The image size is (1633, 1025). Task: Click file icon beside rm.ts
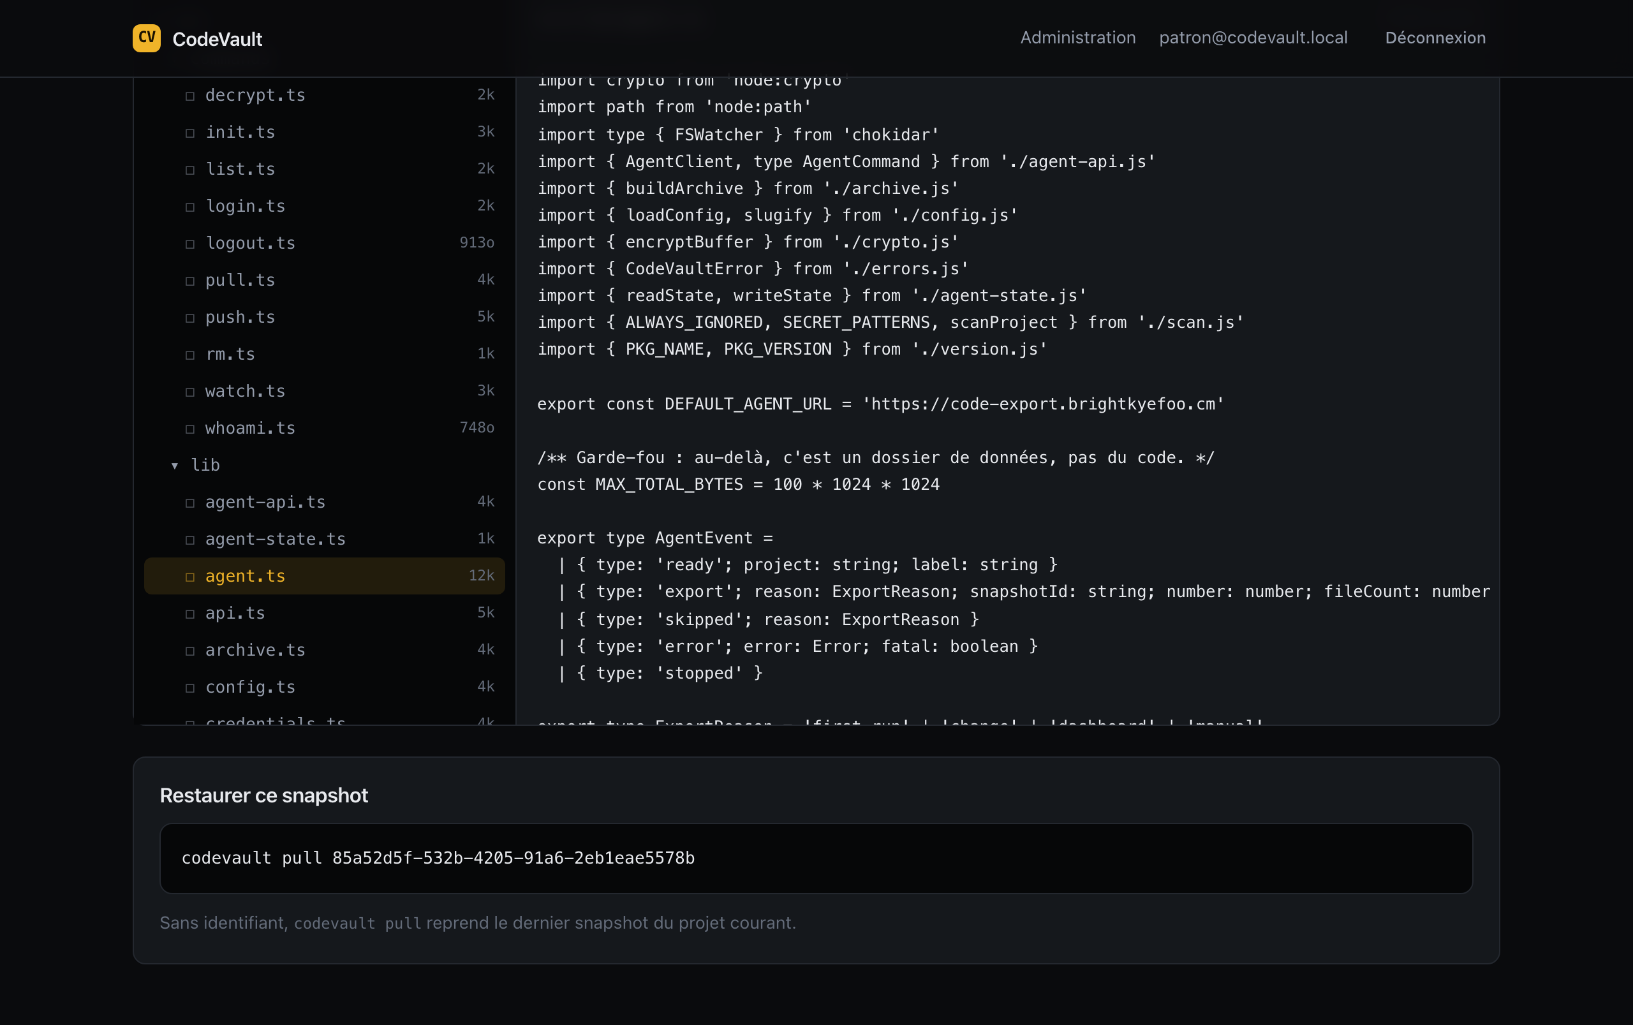(190, 355)
